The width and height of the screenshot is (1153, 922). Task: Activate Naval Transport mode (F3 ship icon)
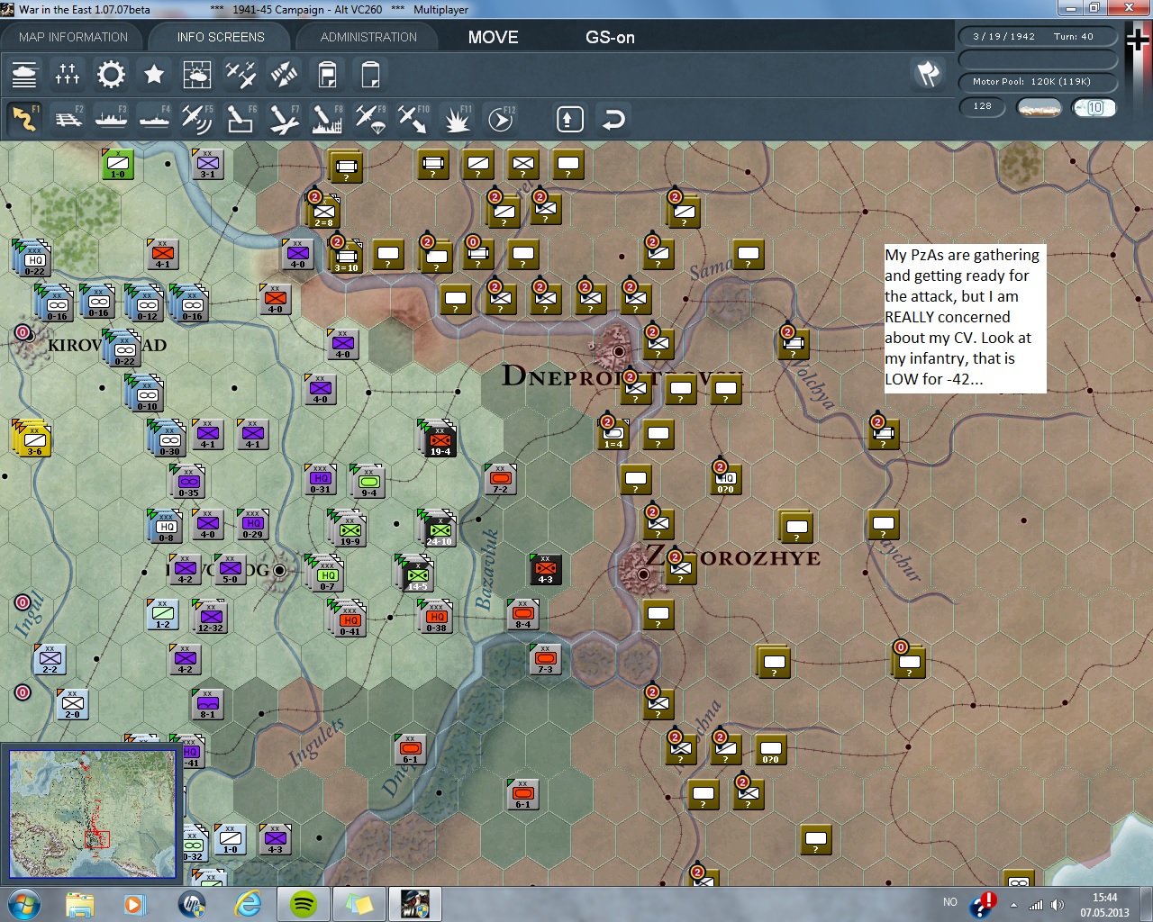click(x=111, y=118)
